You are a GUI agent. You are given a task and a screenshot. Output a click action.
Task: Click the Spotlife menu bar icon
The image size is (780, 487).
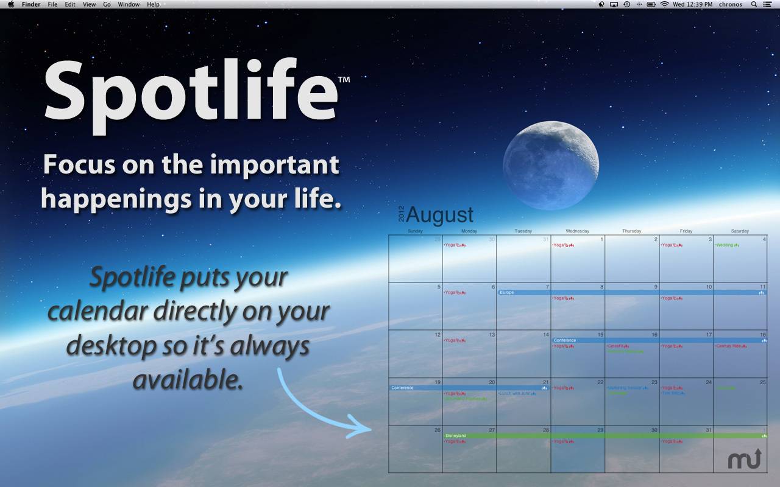601,4
